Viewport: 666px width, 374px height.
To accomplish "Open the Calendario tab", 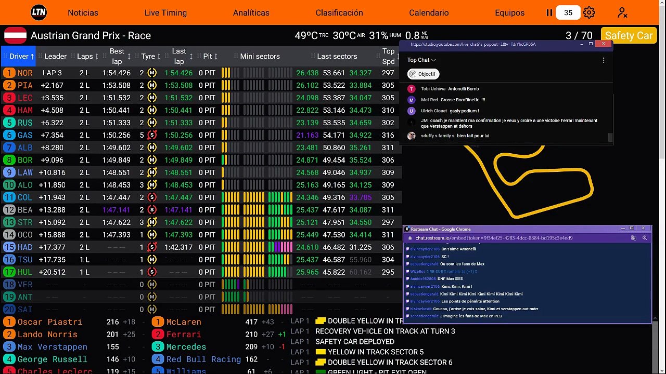I will (429, 12).
